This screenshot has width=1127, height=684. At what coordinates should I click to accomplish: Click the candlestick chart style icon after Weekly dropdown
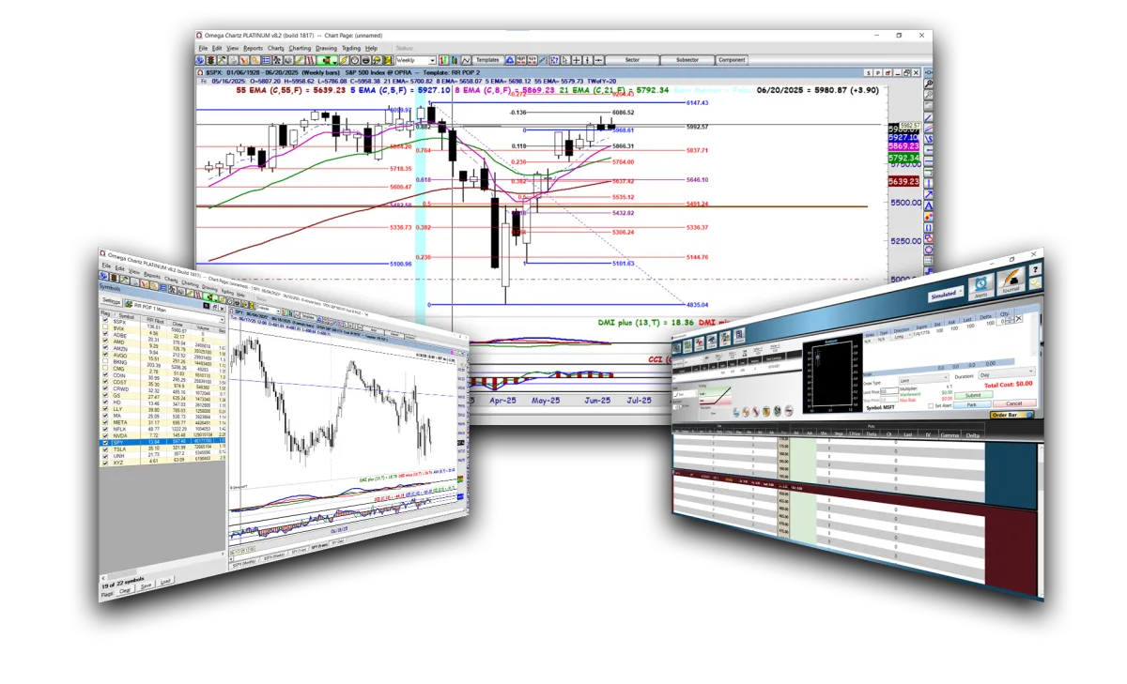455,60
